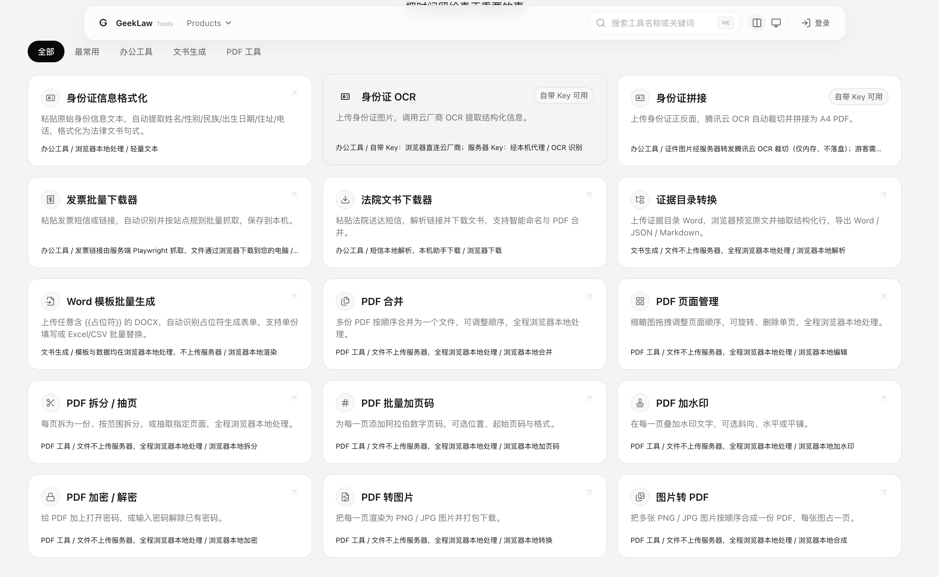Open the 身份证拼接 tool title
Screen dimensions: 939x577
pos(681,98)
